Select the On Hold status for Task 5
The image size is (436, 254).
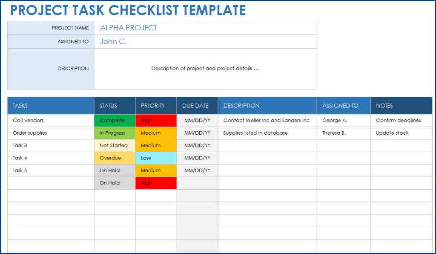tap(114, 170)
